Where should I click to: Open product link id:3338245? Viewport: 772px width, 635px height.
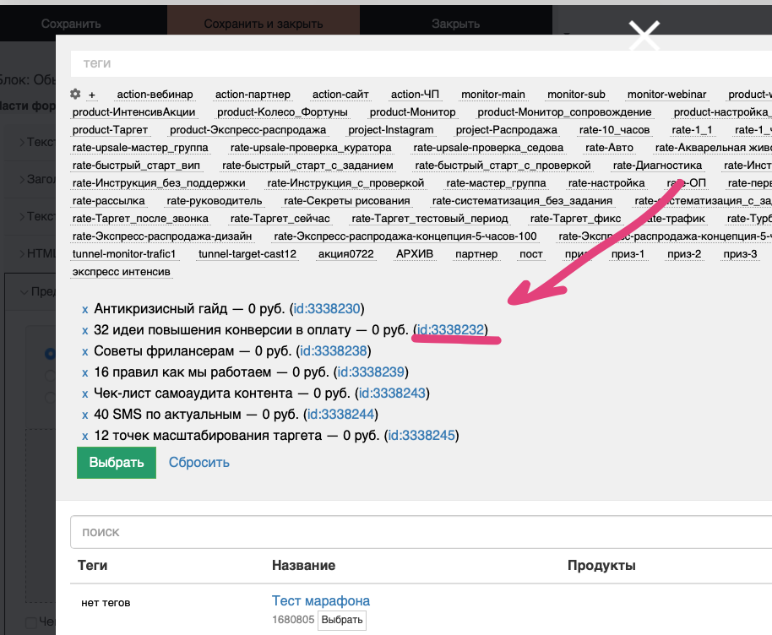click(x=422, y=436)
